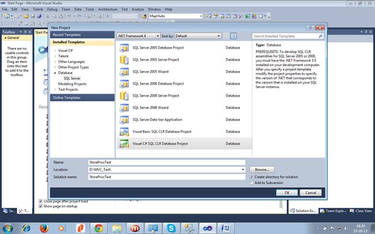Switch to medium icons view in dialog
The width and height of the screenshot is (375, 234).
(x=234, y=36)
